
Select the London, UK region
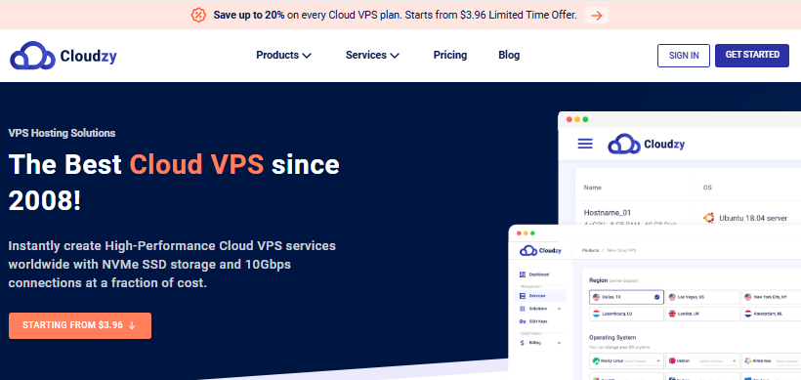pos(702,314)
